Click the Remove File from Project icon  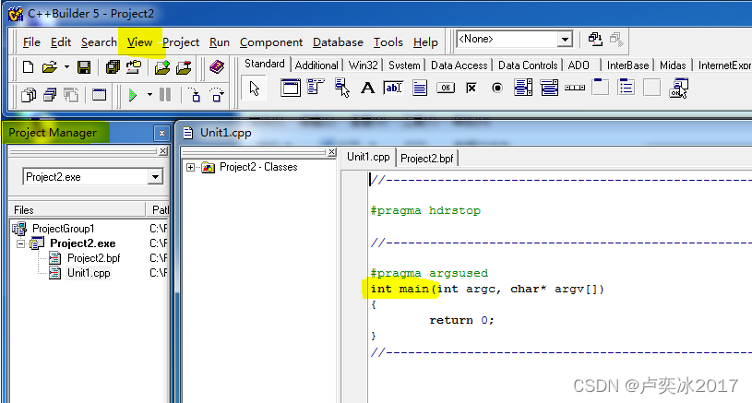[x=184, y=67]
